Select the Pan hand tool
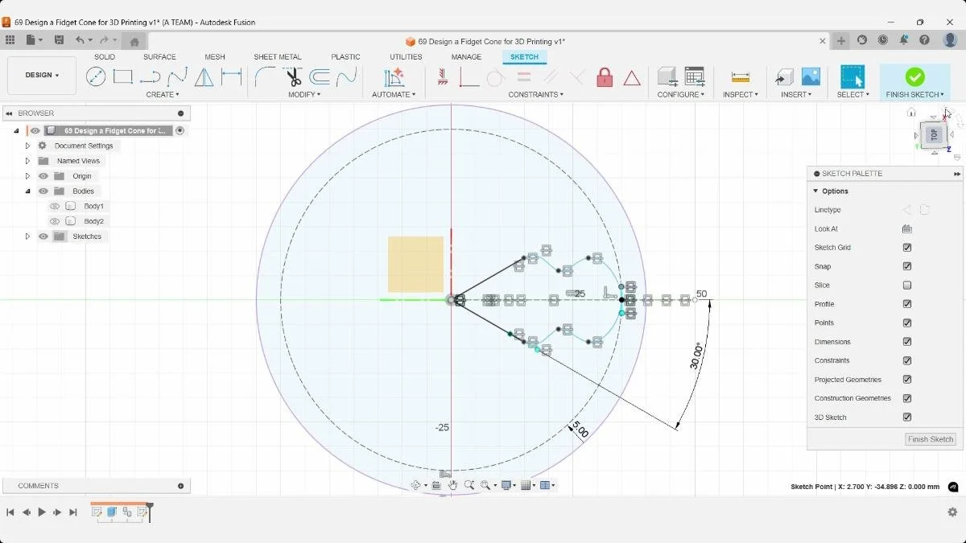Viewport: 966px width, 543px height. pos(453,485)
